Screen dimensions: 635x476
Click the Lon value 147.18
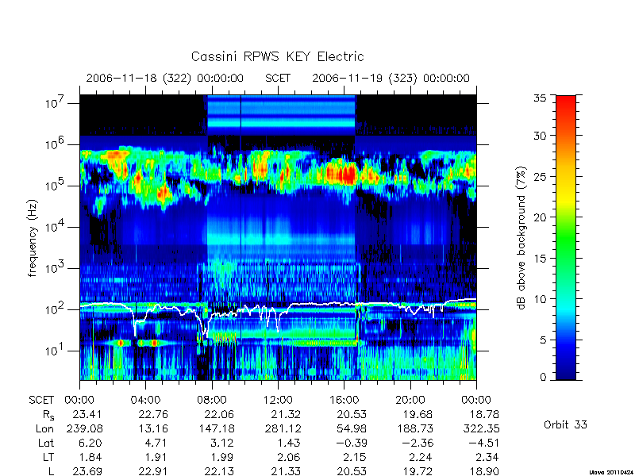pyautogui.click(x=216, y=428)
